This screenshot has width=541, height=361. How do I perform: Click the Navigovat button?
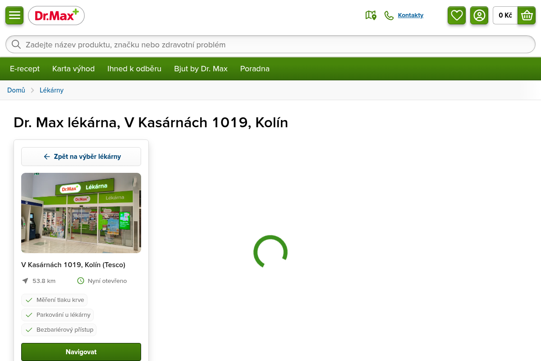tap(81, 352)
